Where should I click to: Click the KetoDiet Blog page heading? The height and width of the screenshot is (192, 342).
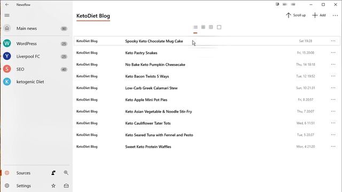[x=93, y=16]
